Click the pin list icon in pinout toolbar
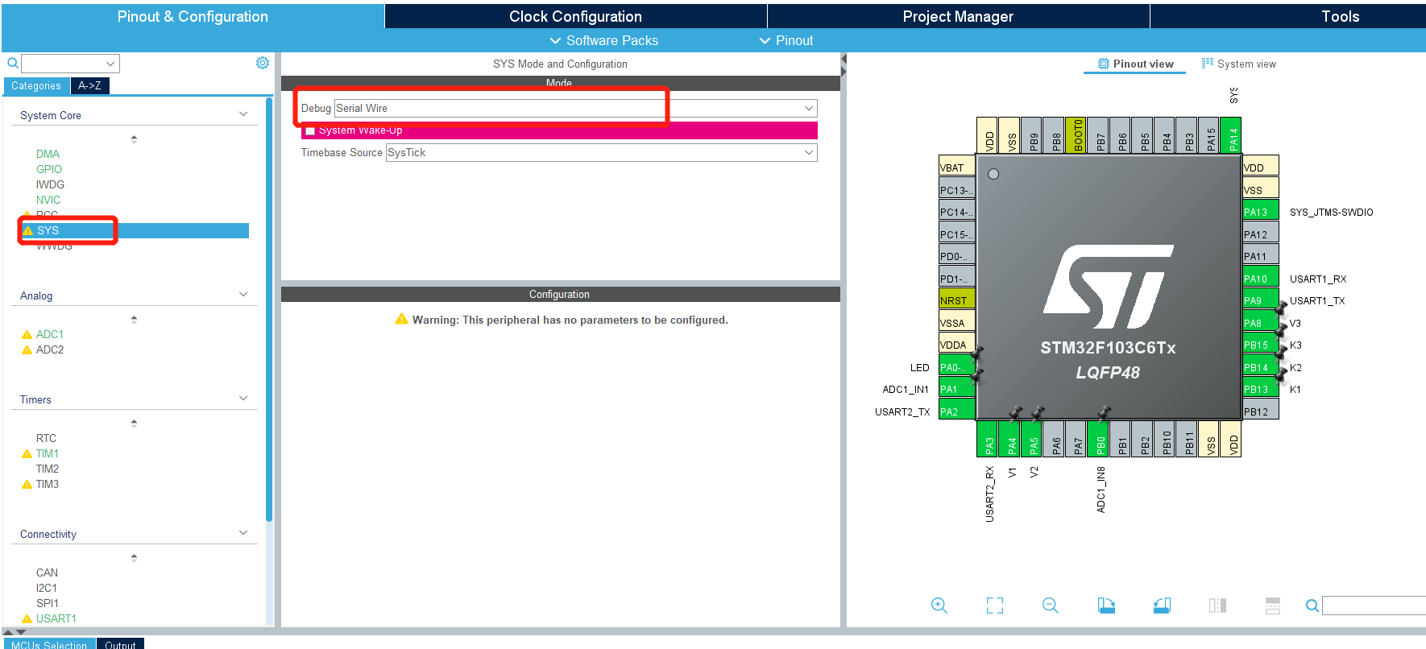The height and width of the screenshot is (649, 1426). click(x=1273, y=606)
